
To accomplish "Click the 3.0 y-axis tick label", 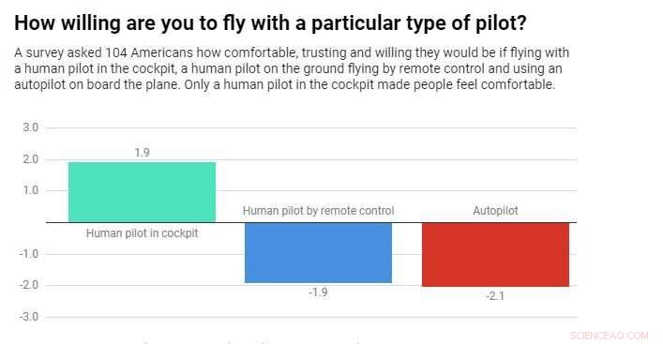I will point(30,127).
